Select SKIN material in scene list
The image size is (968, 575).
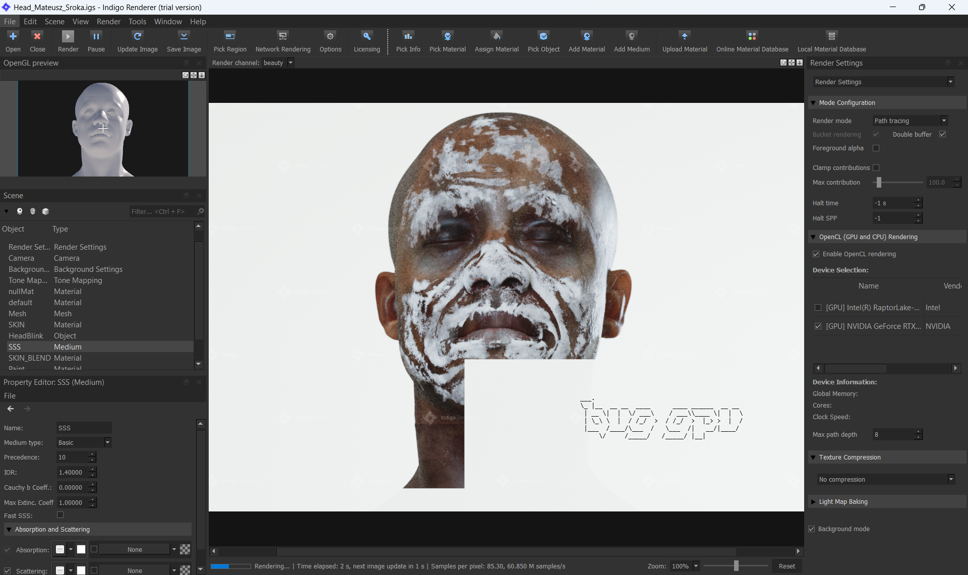tap(17, 325)
